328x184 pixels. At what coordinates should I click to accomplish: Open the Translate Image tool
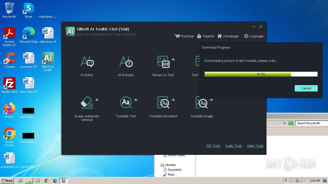[201, 107]
